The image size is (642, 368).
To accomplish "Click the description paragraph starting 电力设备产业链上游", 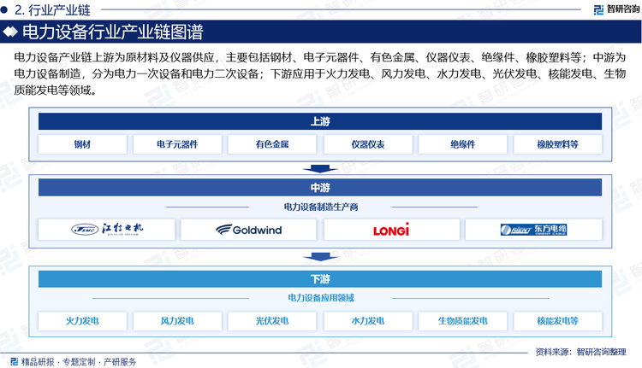I will click(320, 73).
